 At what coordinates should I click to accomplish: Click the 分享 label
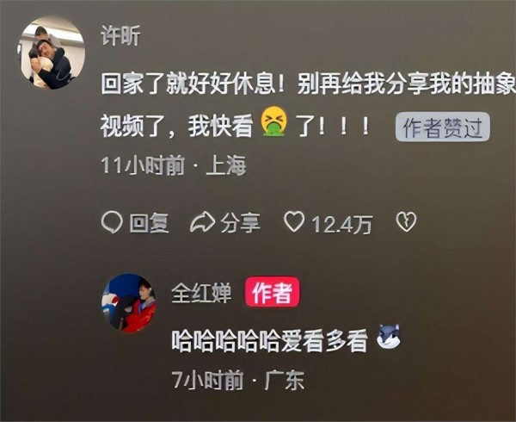click(x=241, y=223)
